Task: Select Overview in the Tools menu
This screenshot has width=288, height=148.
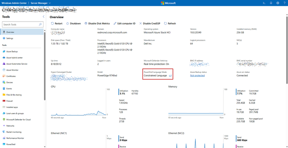Action: [22, 32]
